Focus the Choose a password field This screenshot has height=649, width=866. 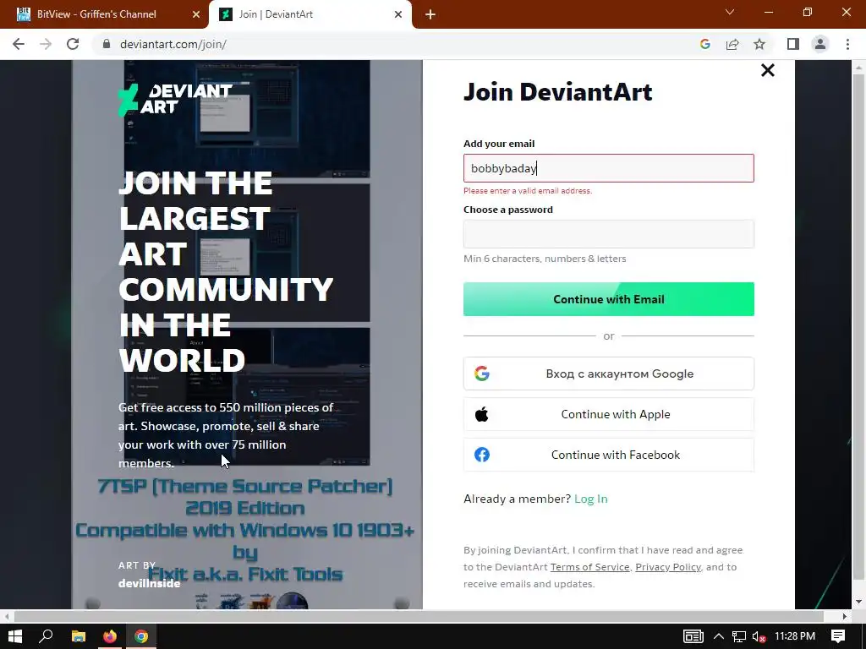click(609, 234)
